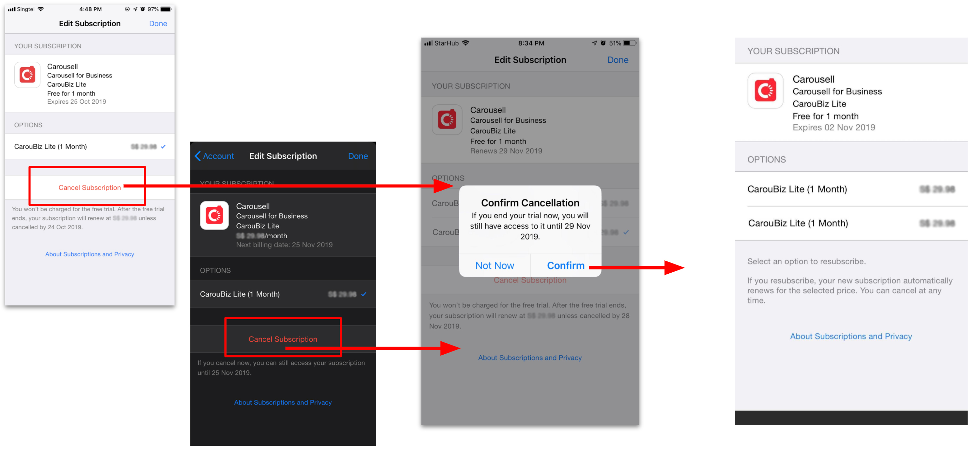The image size is (975, 452).
Task: Tap battery icon showing 97%
Action: click(166, 9)
